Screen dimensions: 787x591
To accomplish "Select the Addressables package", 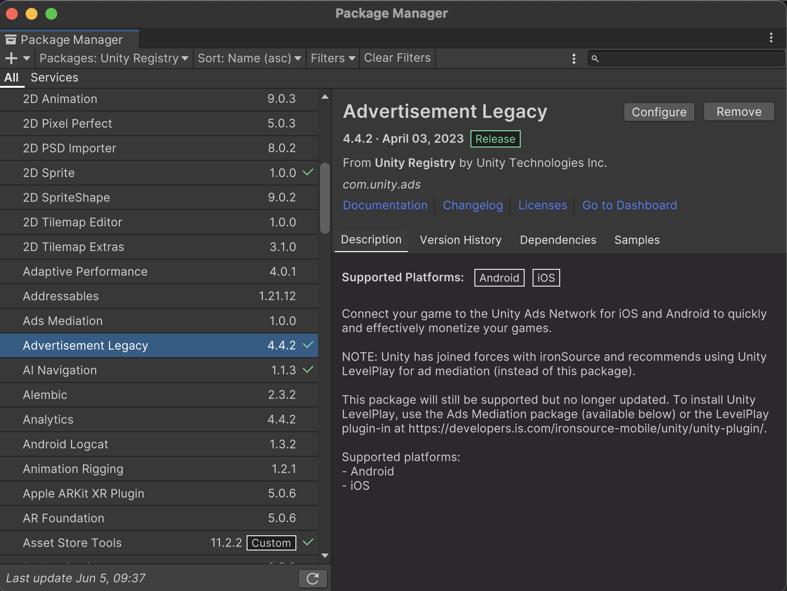I will pos(159,296).
